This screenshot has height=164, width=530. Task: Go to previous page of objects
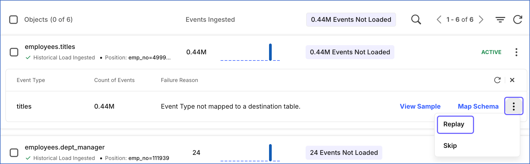coord(439,20)
